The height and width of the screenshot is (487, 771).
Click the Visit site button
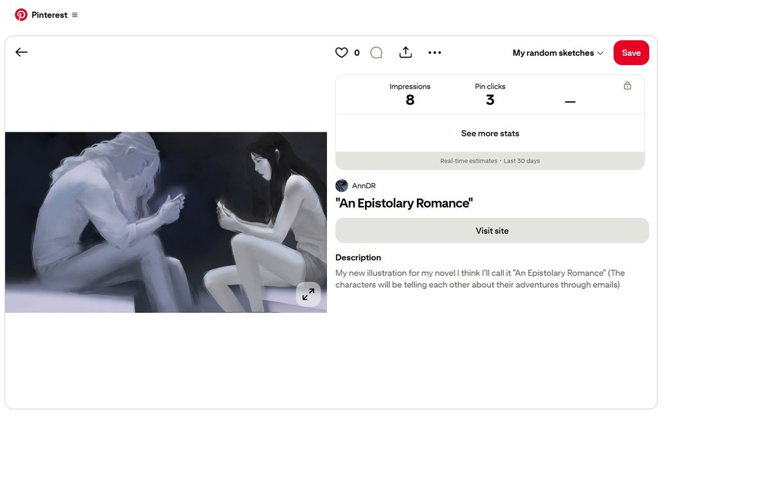coord(492,231)
